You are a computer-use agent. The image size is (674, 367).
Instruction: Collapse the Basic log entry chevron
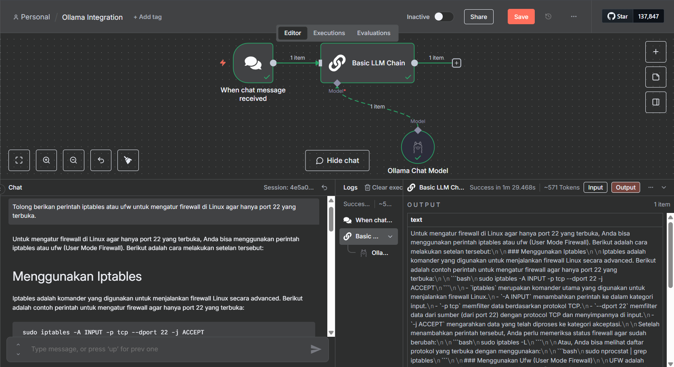tap(390, 237)
